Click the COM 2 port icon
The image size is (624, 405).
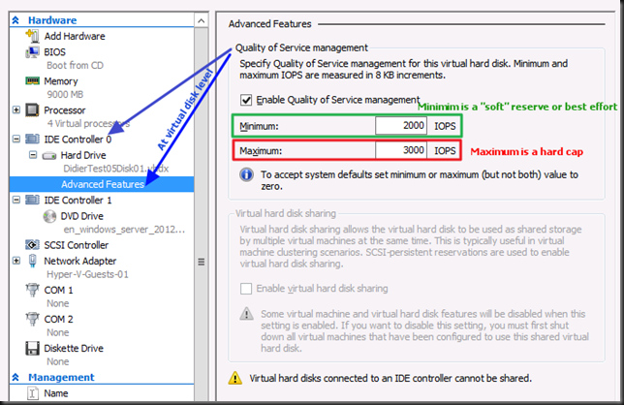pyautogui.click(x=32, y=319)
